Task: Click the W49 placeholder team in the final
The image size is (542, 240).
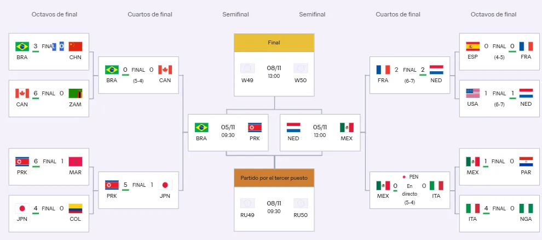Action: click(247, 73)
